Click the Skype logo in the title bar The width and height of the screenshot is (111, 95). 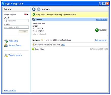click(3, 4)
